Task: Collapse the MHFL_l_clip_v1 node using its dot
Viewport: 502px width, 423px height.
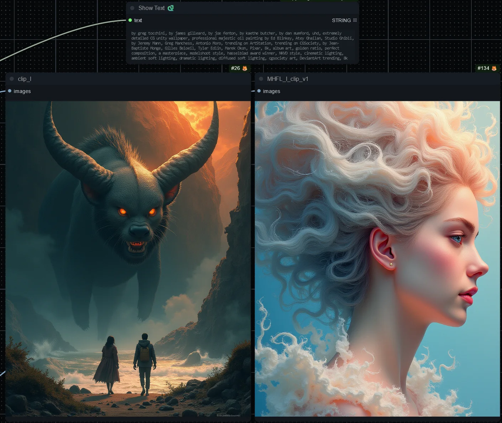Action: tap(261, 79)
